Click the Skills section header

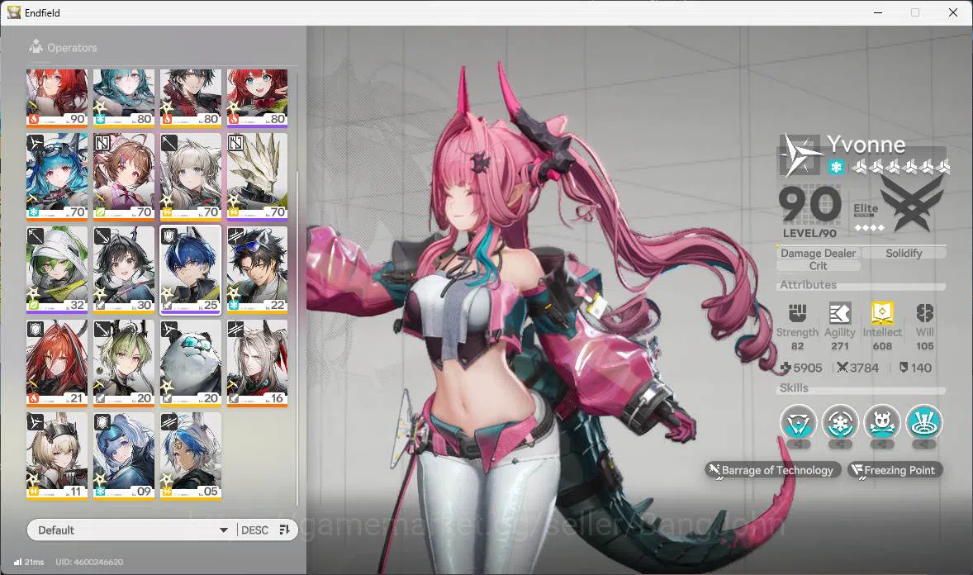pos(794,388)
